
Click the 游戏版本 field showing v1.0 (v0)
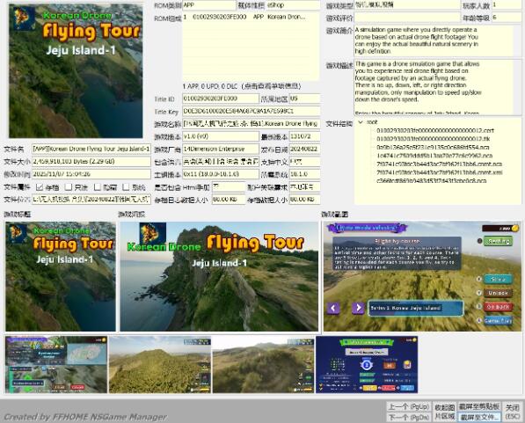(x=221, y=136)
